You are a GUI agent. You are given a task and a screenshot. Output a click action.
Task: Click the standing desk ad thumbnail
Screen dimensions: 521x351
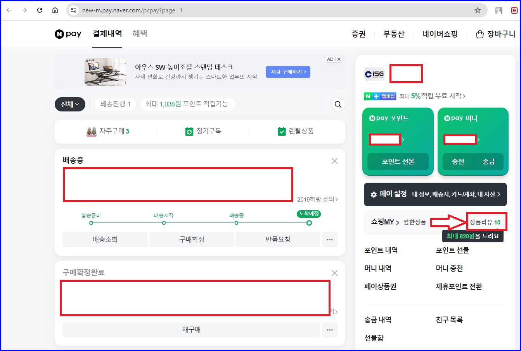tap(105, 72)
